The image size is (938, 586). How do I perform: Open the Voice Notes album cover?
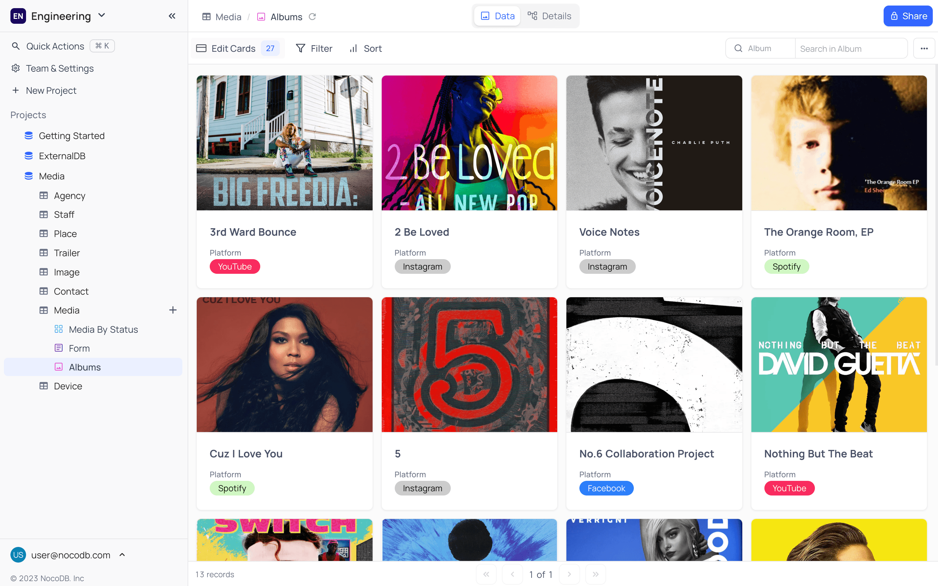point(654,143)
